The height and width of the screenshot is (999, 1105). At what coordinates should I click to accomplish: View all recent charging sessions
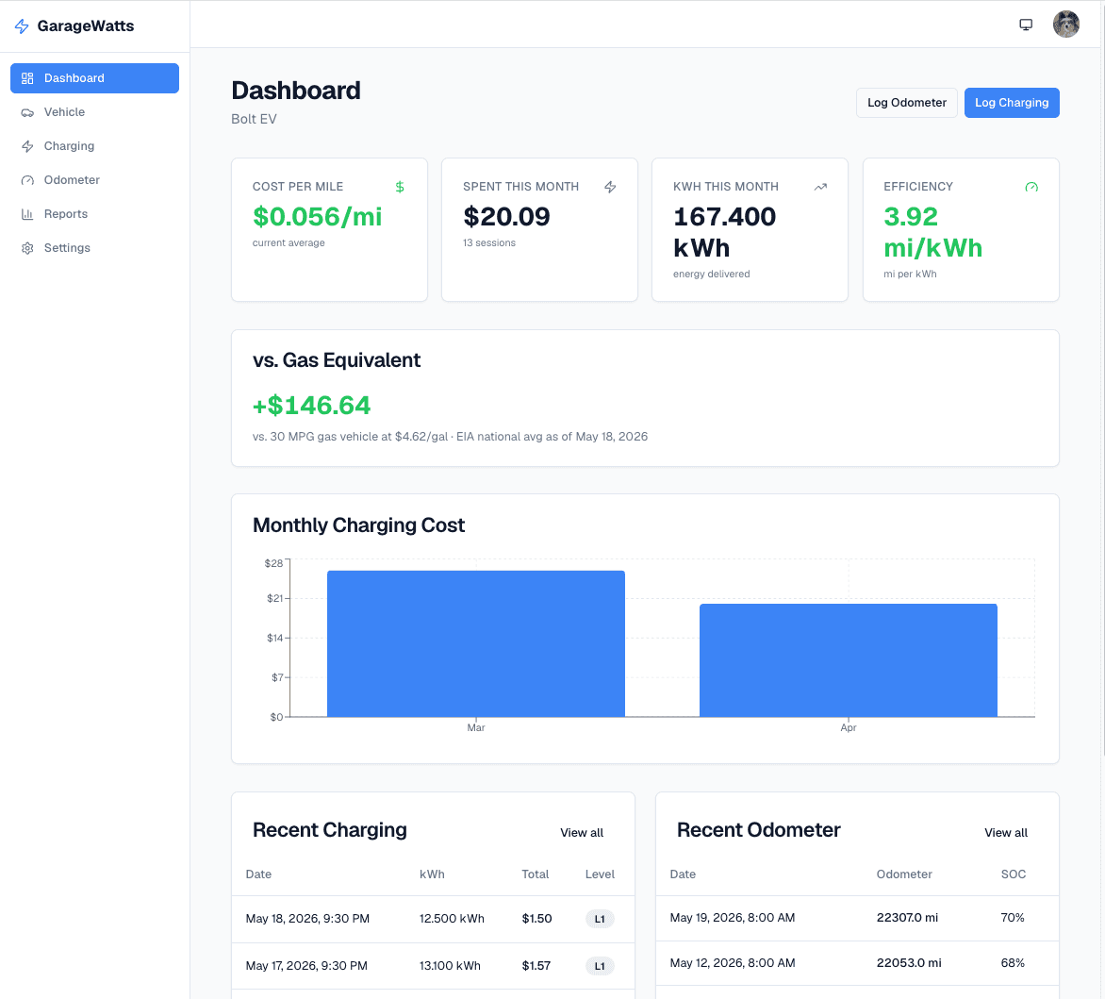582,833
